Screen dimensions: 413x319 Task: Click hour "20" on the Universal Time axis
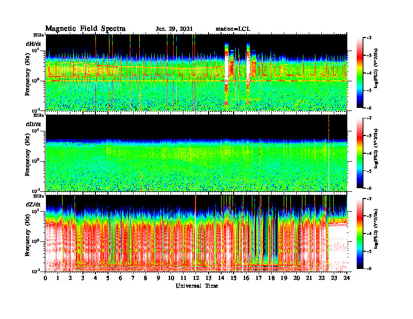[x=297, y=278]
